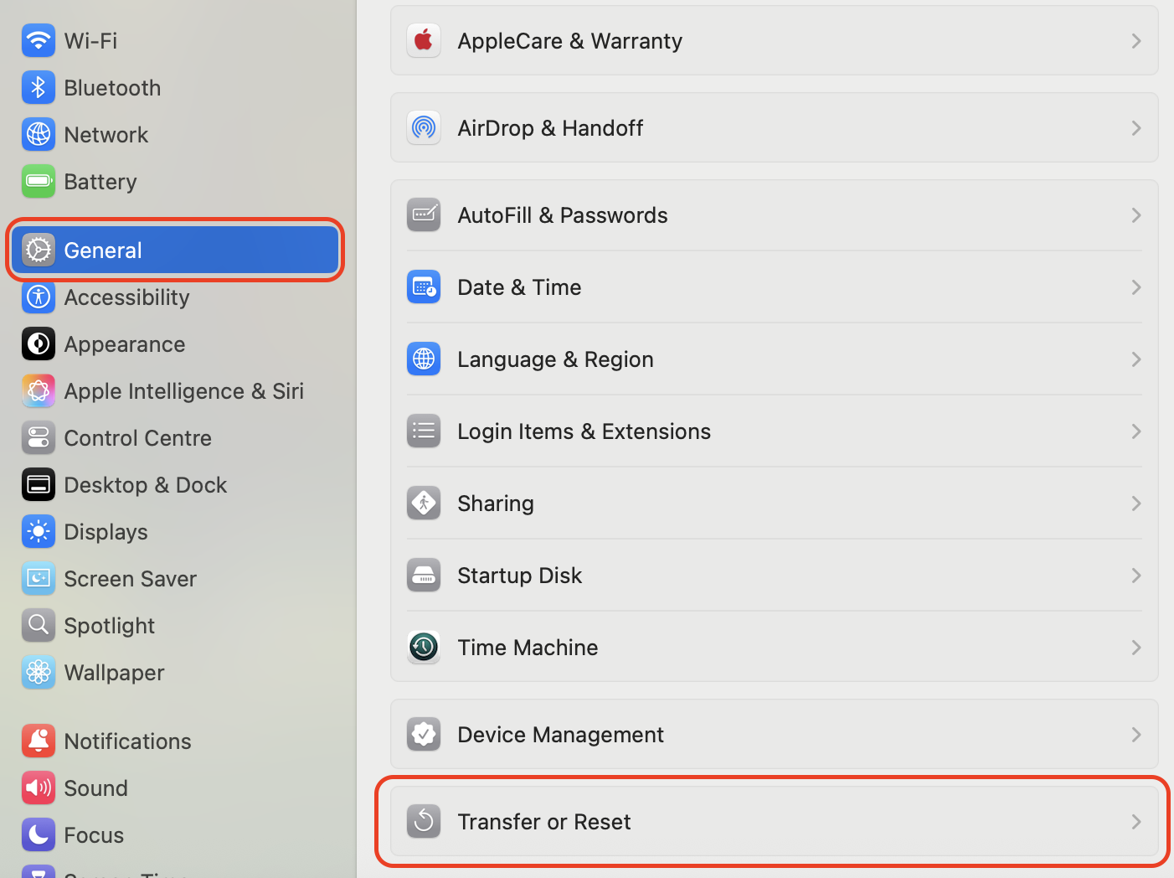Click the Focus moon icon

click(39, 834)
